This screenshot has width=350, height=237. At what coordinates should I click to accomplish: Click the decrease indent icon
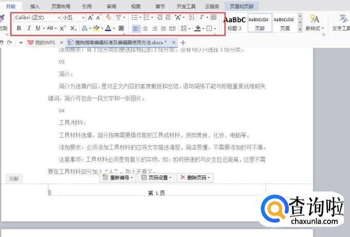(160, 17)
